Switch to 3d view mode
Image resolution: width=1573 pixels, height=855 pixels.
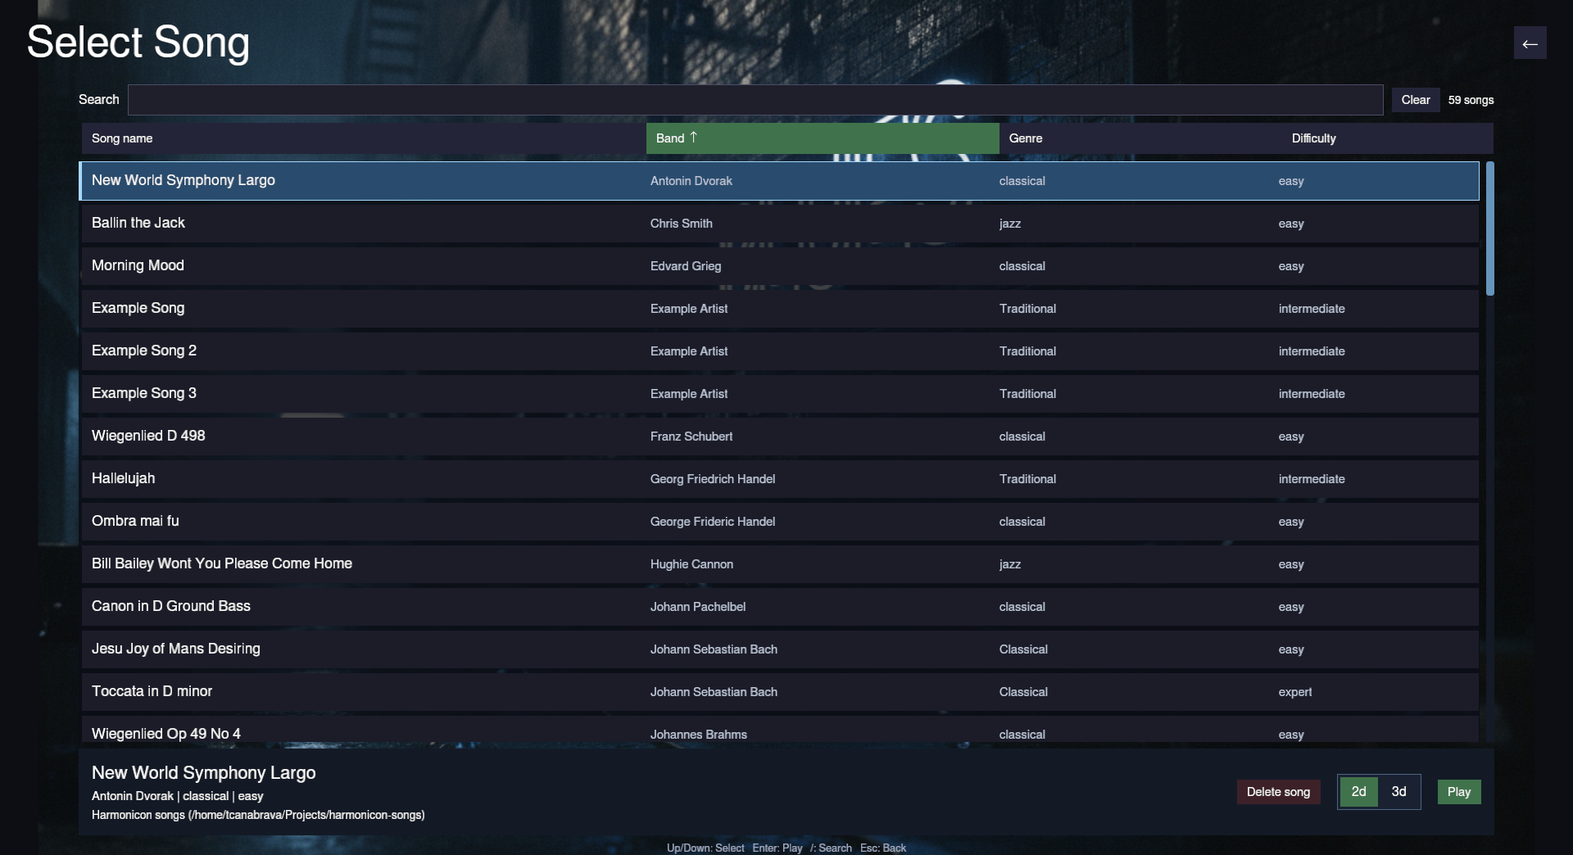tap(1398, 792)
